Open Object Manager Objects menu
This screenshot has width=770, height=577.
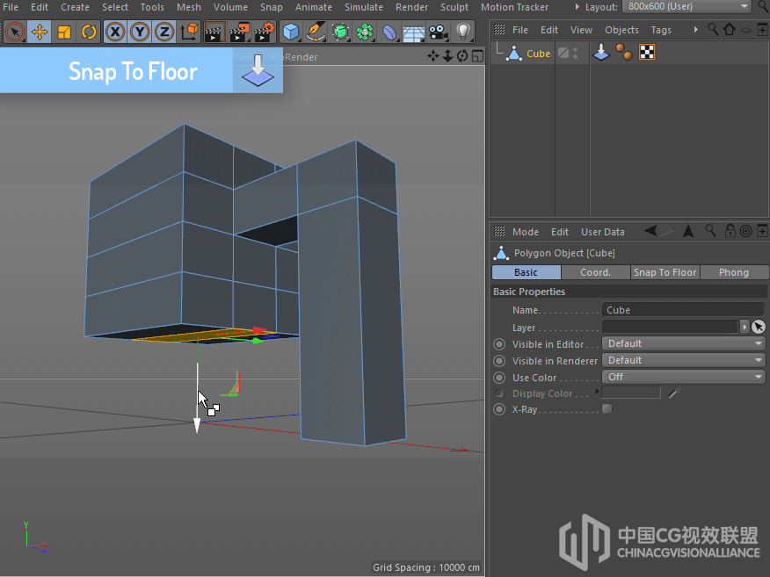coord(621,30)
